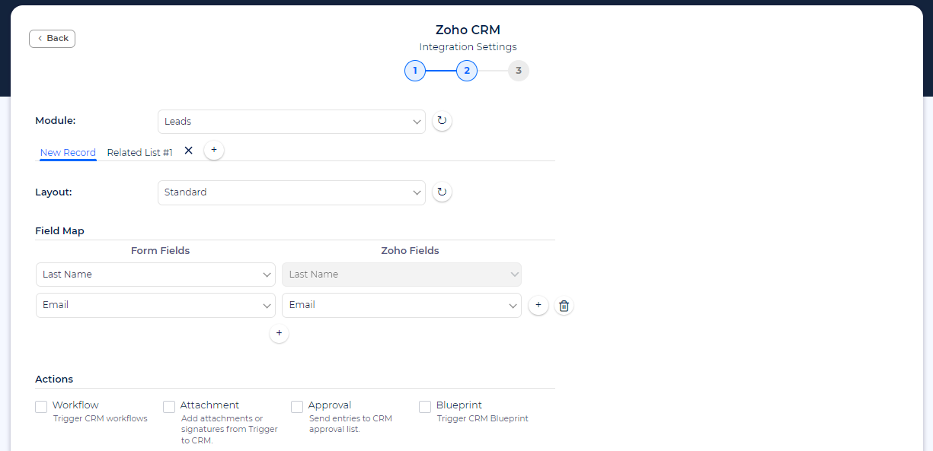
Task: Add a new related list tab
Action: coord(214,151)
